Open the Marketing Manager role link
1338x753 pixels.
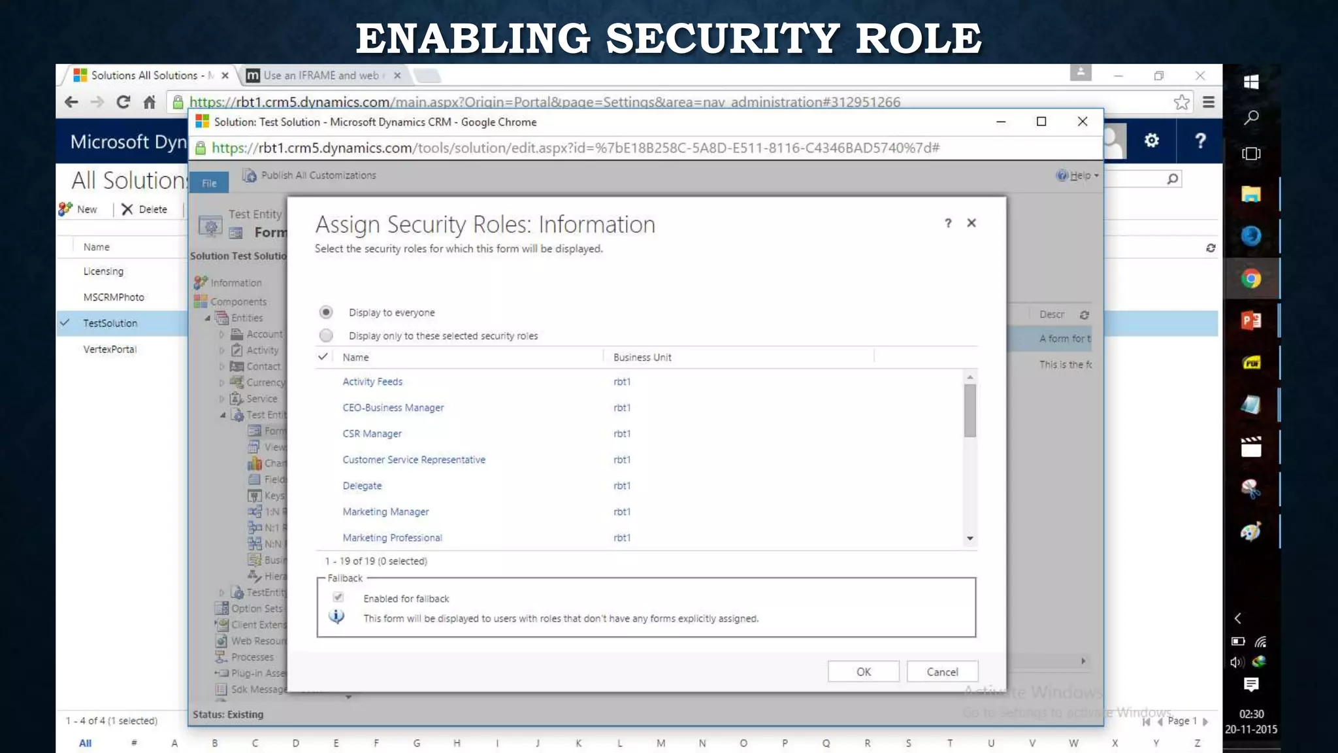[x=385, y=512]
